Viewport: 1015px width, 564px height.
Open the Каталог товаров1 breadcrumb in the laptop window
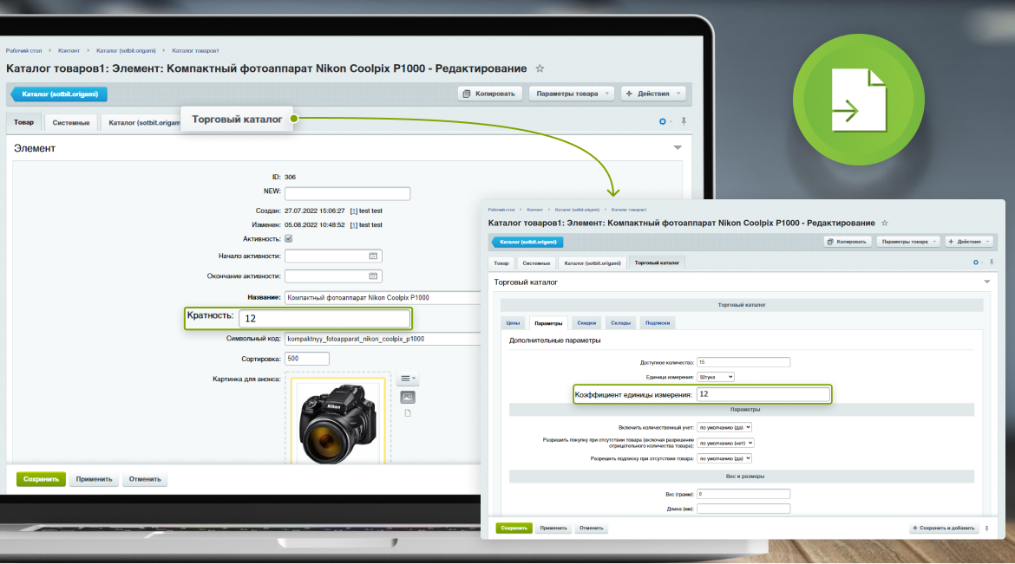[x=195, y=50]
